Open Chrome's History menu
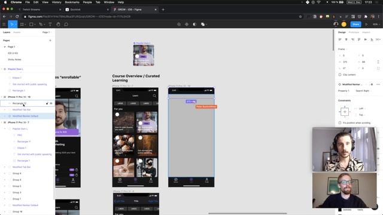 (x=56, y=2)
